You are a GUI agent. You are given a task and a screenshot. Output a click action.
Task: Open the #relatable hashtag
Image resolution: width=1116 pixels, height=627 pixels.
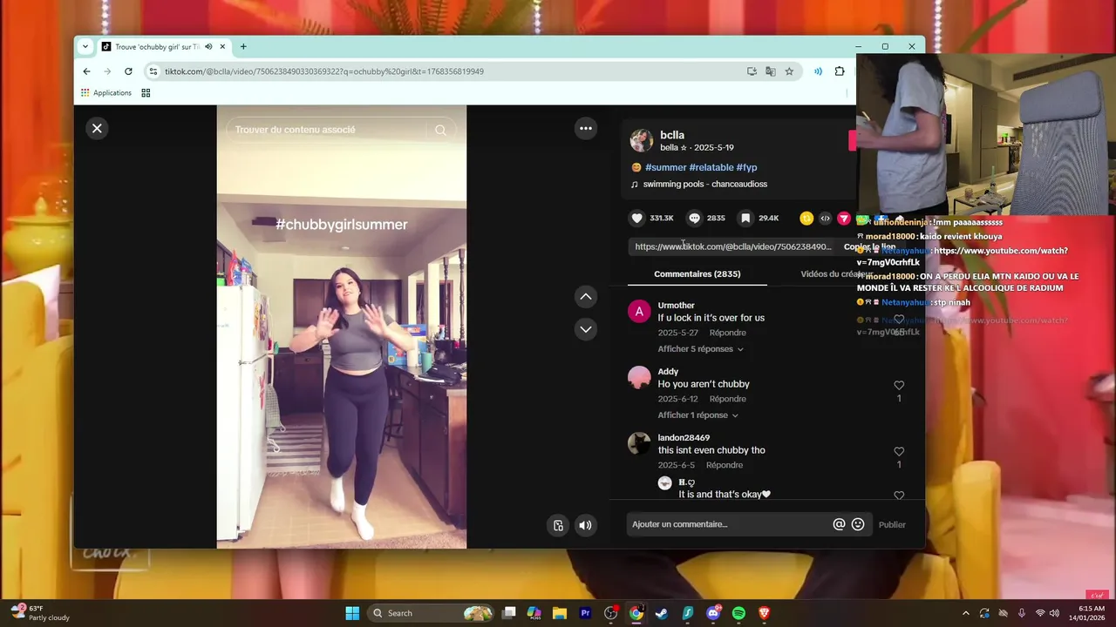711,167
